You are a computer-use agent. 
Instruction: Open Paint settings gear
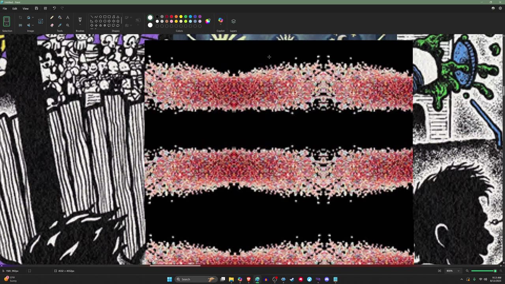click(500, 8)
